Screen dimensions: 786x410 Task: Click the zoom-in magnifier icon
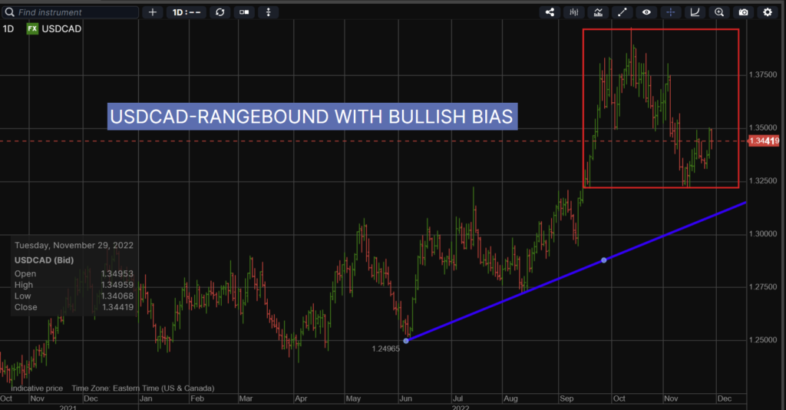click(x=719, y=12)
